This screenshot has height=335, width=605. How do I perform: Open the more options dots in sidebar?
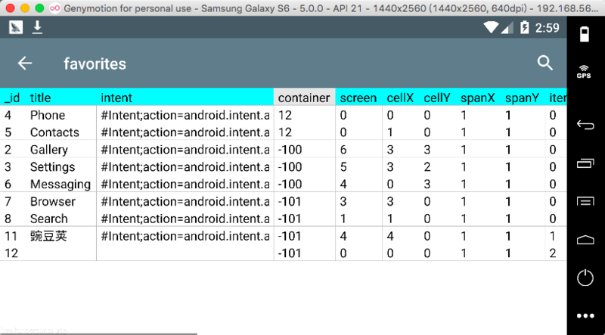tap(585, 316)
